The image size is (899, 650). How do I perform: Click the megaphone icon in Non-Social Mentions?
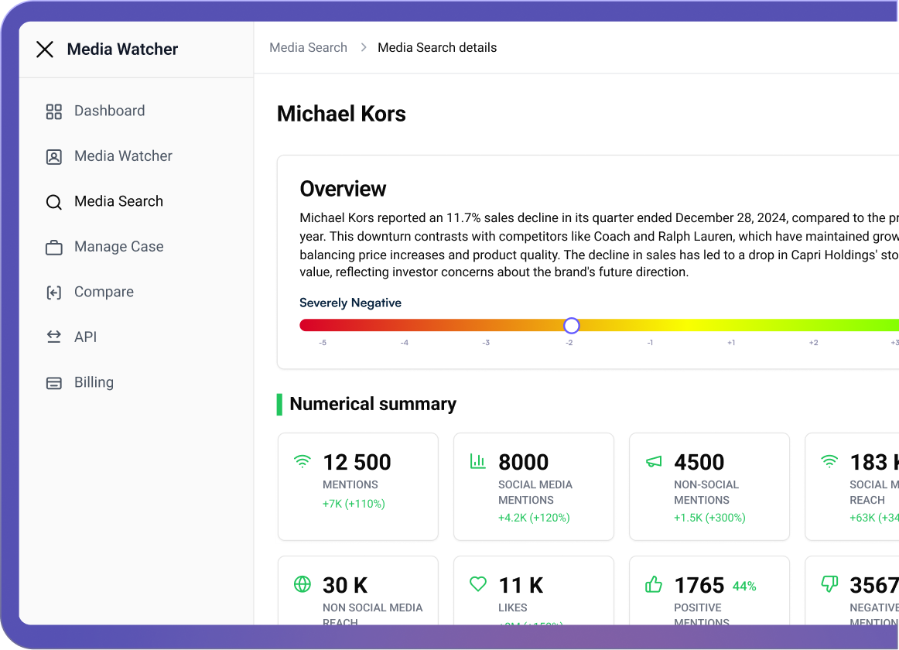click(654, 461)
